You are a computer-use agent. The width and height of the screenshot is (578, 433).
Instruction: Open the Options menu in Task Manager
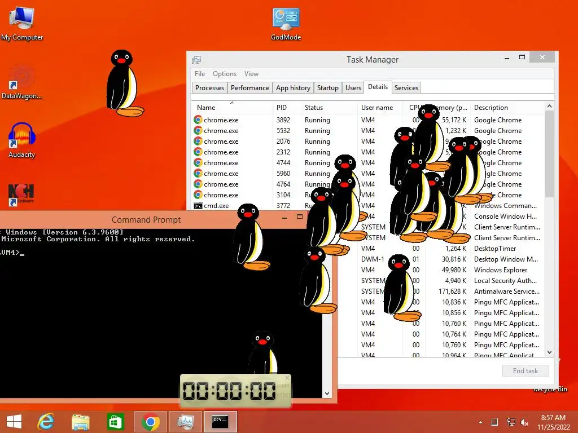tap(225, 74)
